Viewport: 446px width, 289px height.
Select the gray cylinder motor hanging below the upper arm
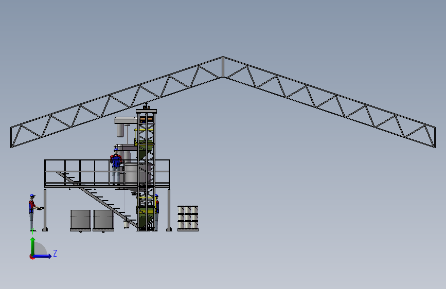(120, 130)
